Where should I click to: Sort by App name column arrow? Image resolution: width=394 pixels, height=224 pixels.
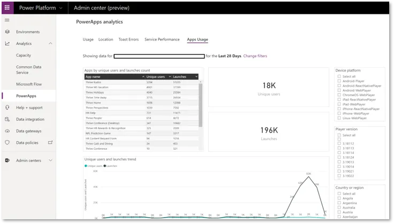[x=143, y=77]
